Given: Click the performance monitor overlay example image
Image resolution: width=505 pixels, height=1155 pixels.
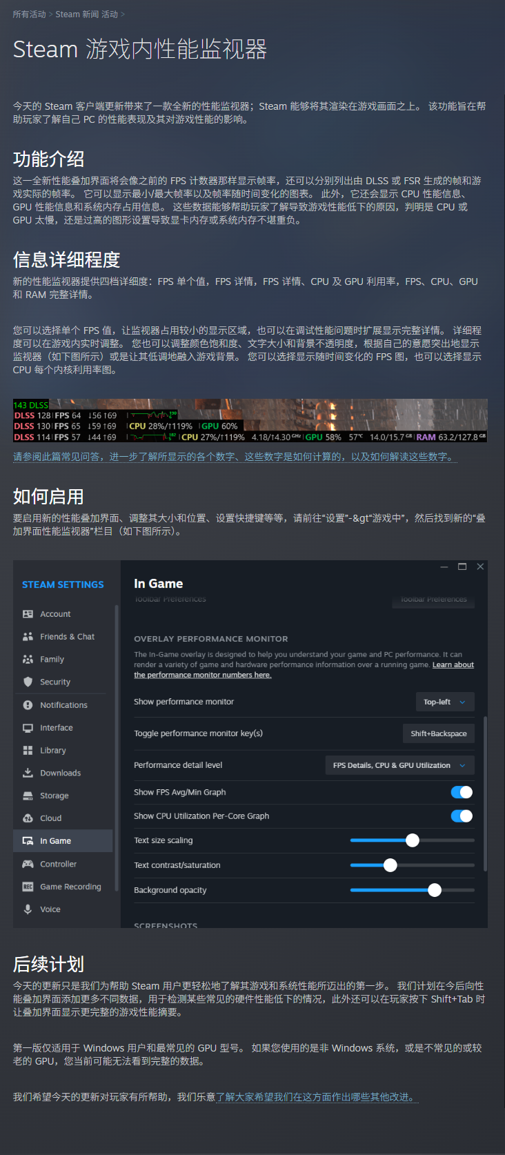Looking at the screenshot, I should 250,420.
